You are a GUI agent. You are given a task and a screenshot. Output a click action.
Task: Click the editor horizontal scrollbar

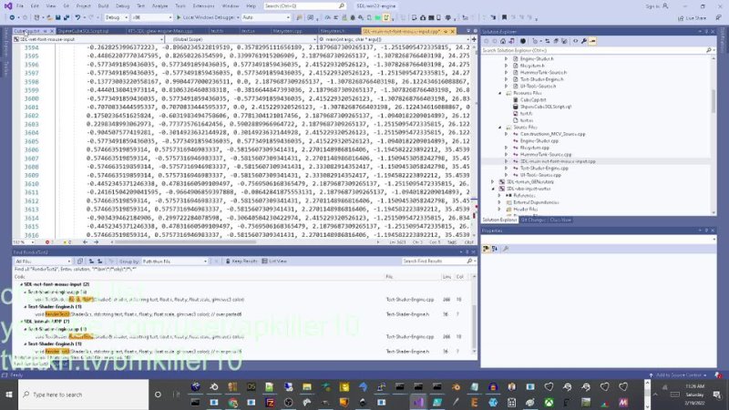[x=186, y=242]
